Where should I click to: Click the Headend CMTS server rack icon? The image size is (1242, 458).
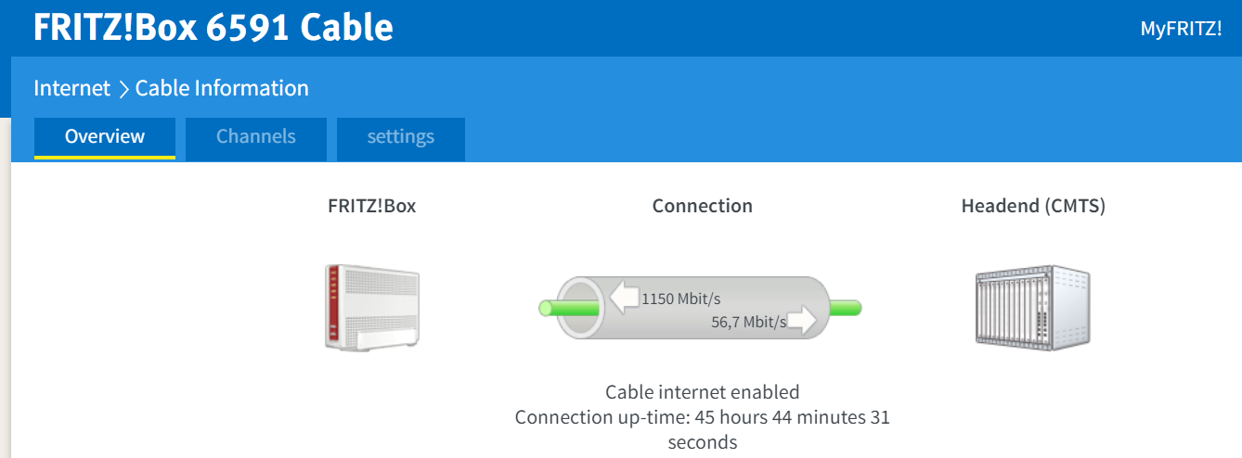coord(1032,307)
